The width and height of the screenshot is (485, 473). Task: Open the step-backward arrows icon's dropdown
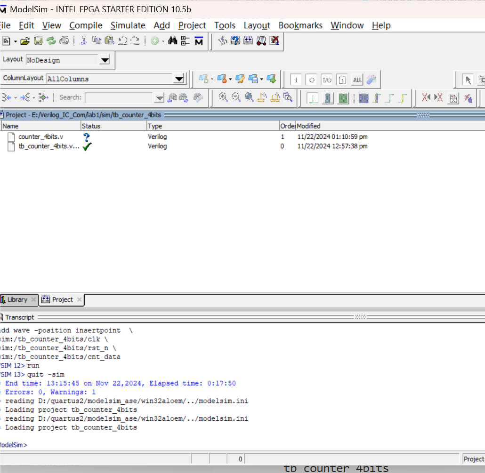tap(16, 98)
